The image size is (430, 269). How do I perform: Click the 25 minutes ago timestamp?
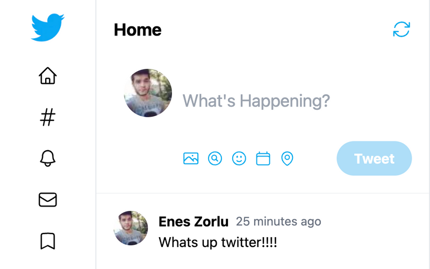(278, 222)
